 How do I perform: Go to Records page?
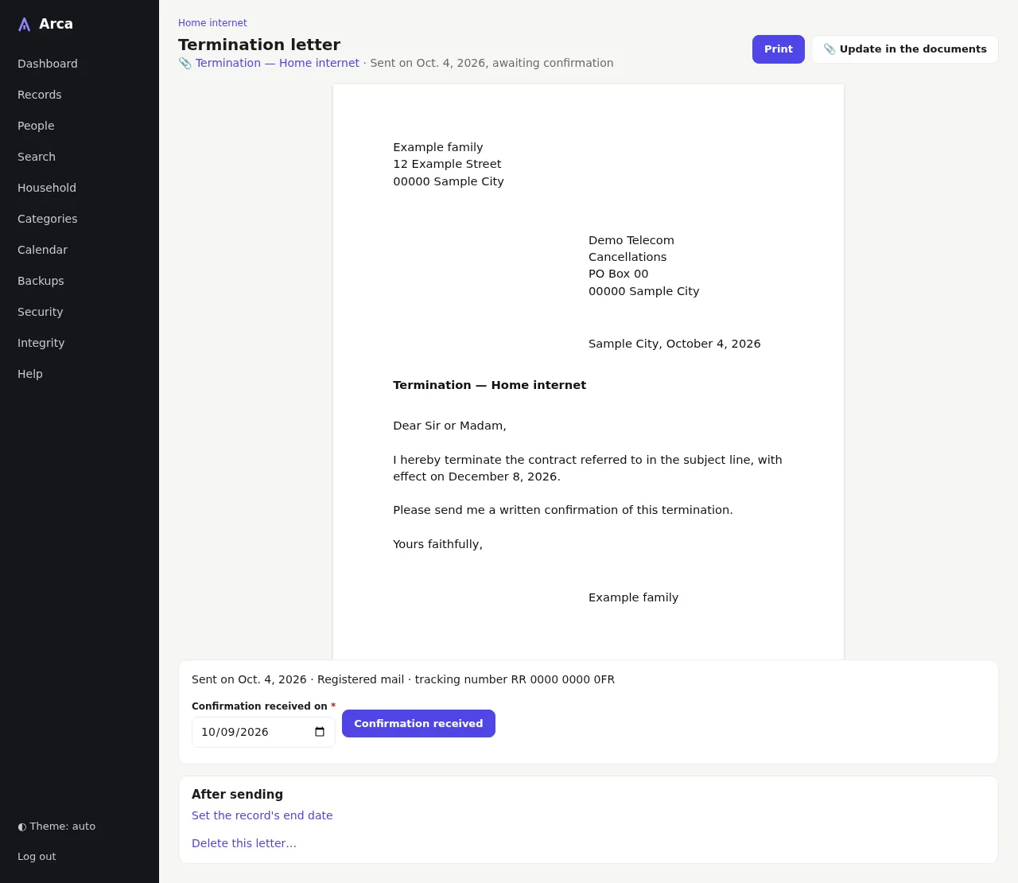pyautogui.click(x=40, y=95)
